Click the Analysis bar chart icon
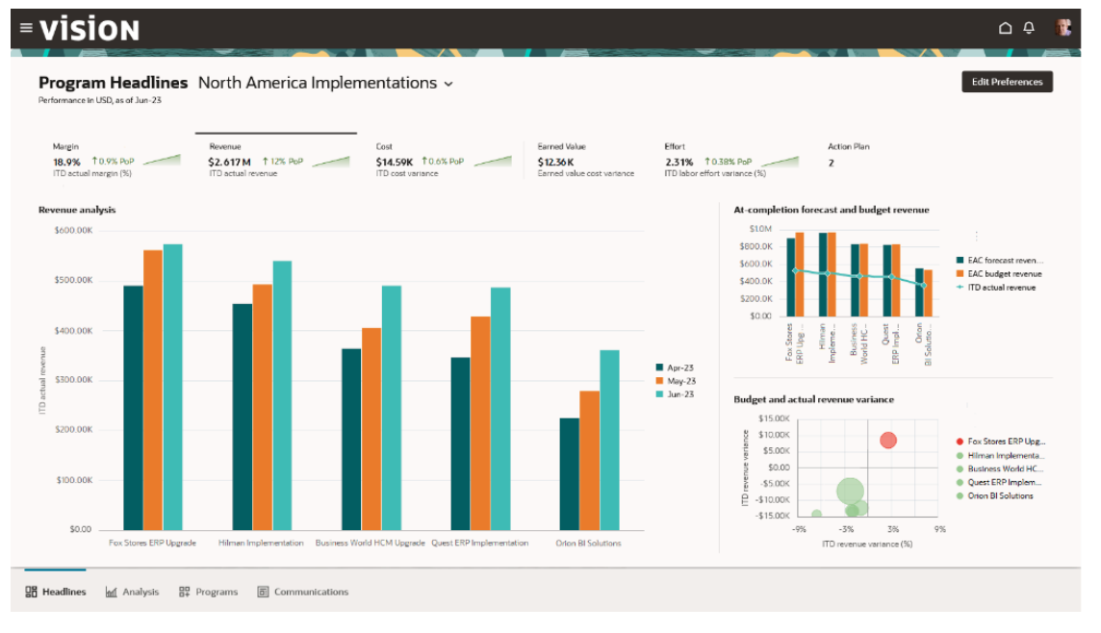1101x633 pixels. (x=112, y=592)
